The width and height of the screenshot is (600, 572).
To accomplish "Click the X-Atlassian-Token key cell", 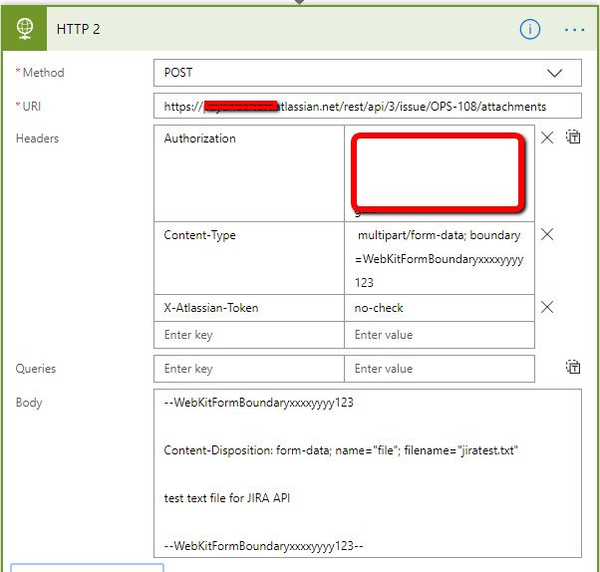I will pyautogui.click(x=249, y=308).
